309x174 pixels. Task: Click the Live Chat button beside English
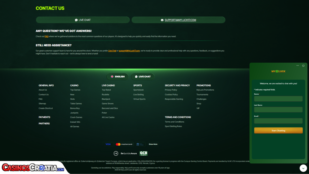[x=143, y=77]
